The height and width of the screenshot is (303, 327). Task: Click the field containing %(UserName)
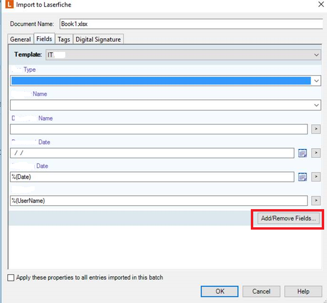(x=159, y=201)
